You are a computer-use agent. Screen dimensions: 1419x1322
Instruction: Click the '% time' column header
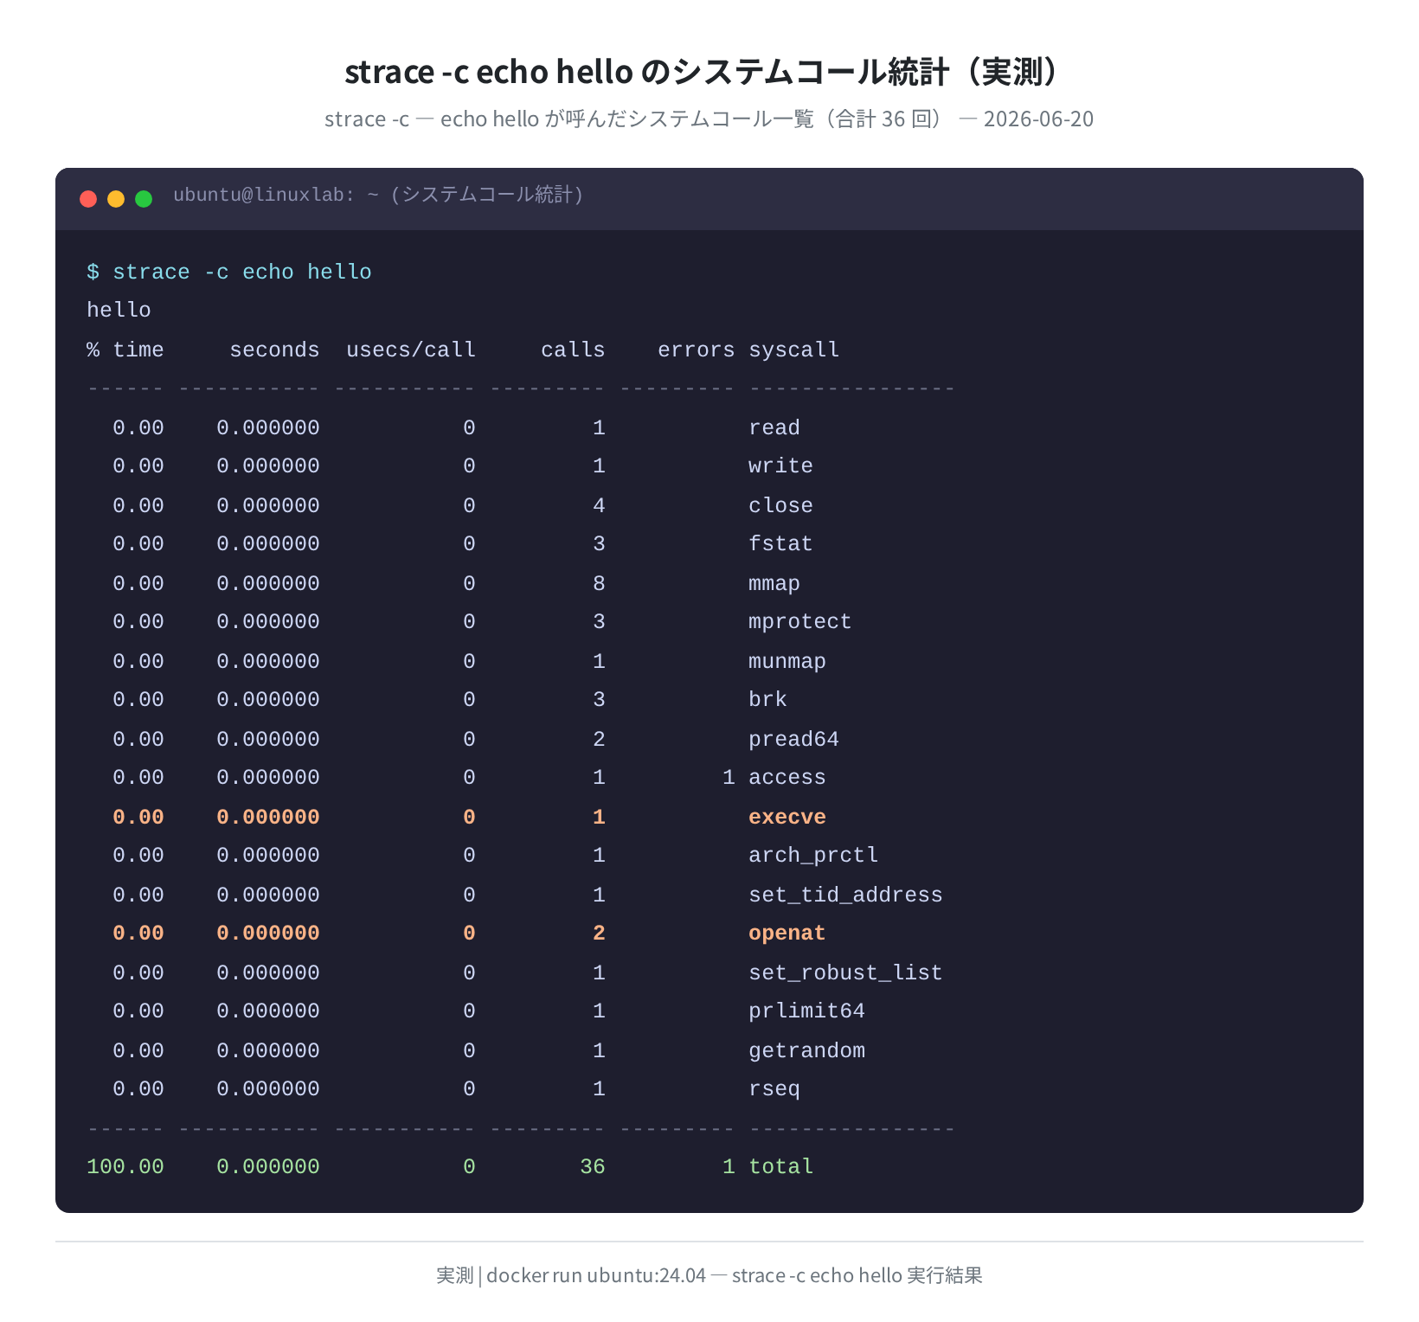click(125, 350)
